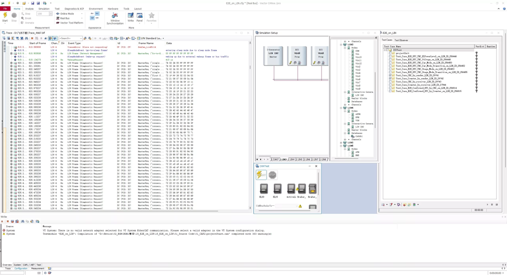Click the Step button in Measurement group

point(26,13)
